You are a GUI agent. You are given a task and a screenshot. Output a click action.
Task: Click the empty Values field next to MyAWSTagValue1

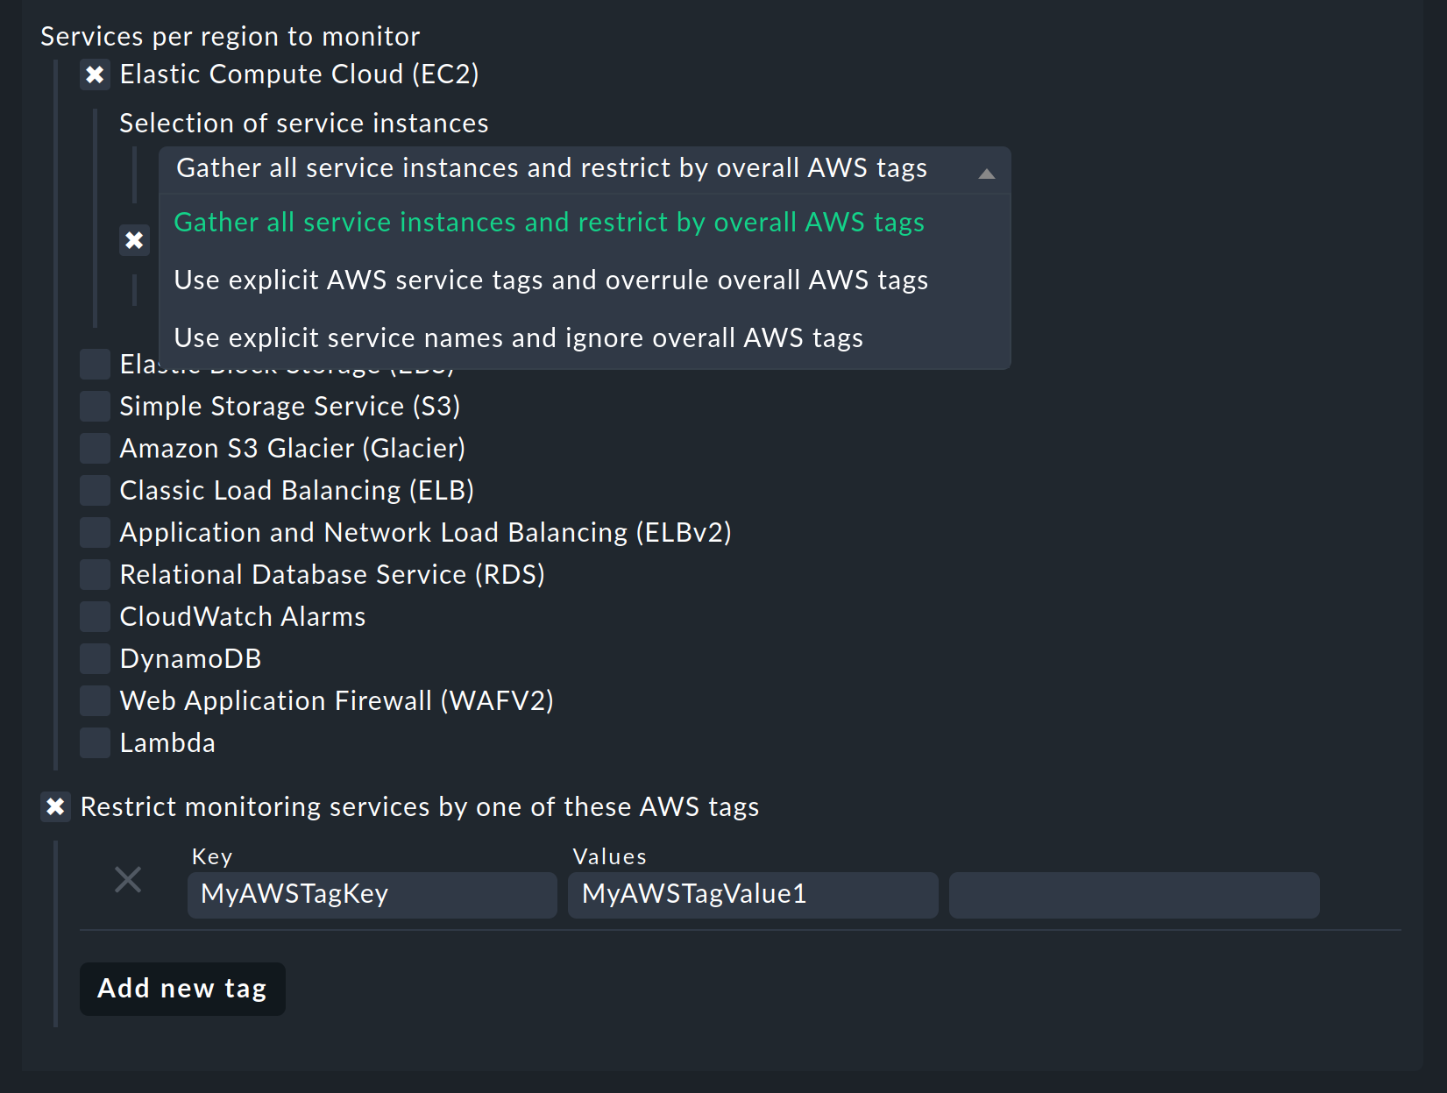tap(1133, 894)
